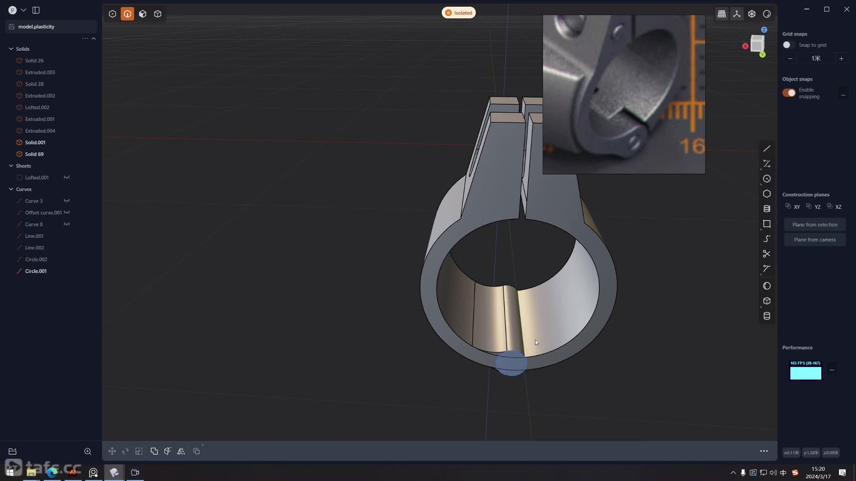Show hidden Curve 3

tap(67, 201)
